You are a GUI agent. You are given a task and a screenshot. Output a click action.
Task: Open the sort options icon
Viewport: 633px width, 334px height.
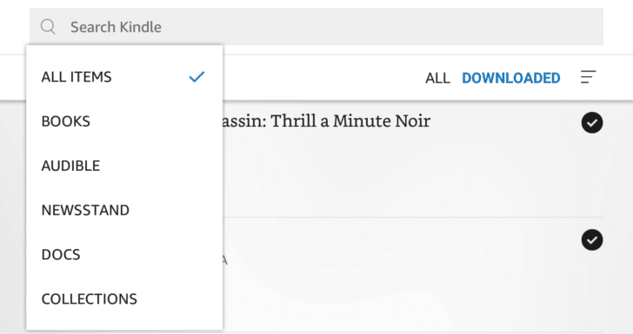[x=588, y=77]
